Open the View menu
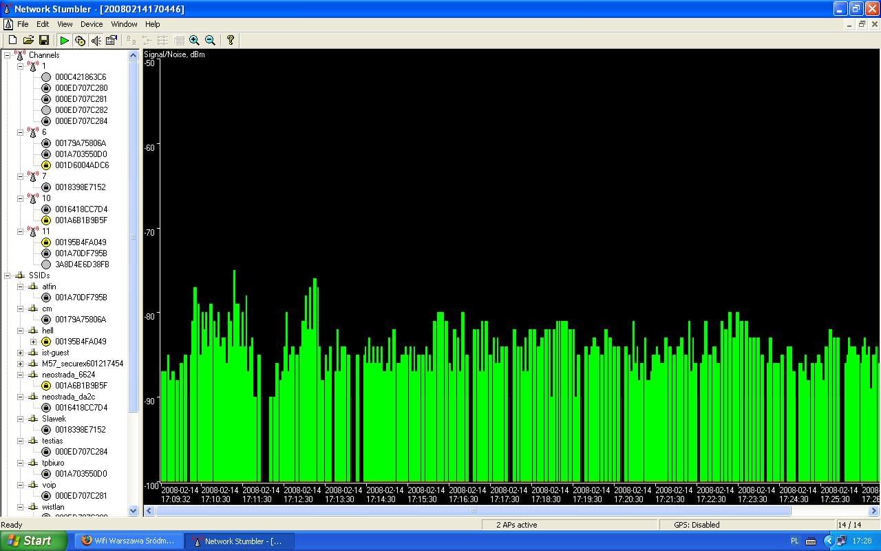The height and width of the screenshot is (551, 881). tap(65, 24)
